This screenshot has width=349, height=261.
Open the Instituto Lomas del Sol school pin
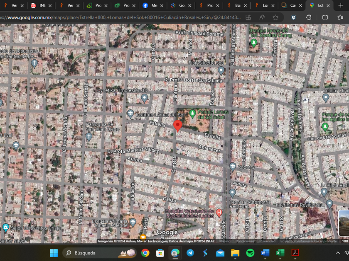[130, 114]
